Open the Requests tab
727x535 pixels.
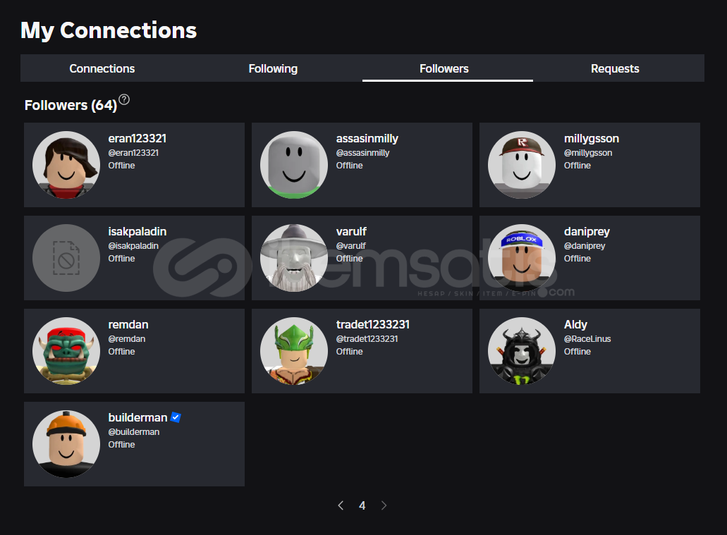click(615, 68)
